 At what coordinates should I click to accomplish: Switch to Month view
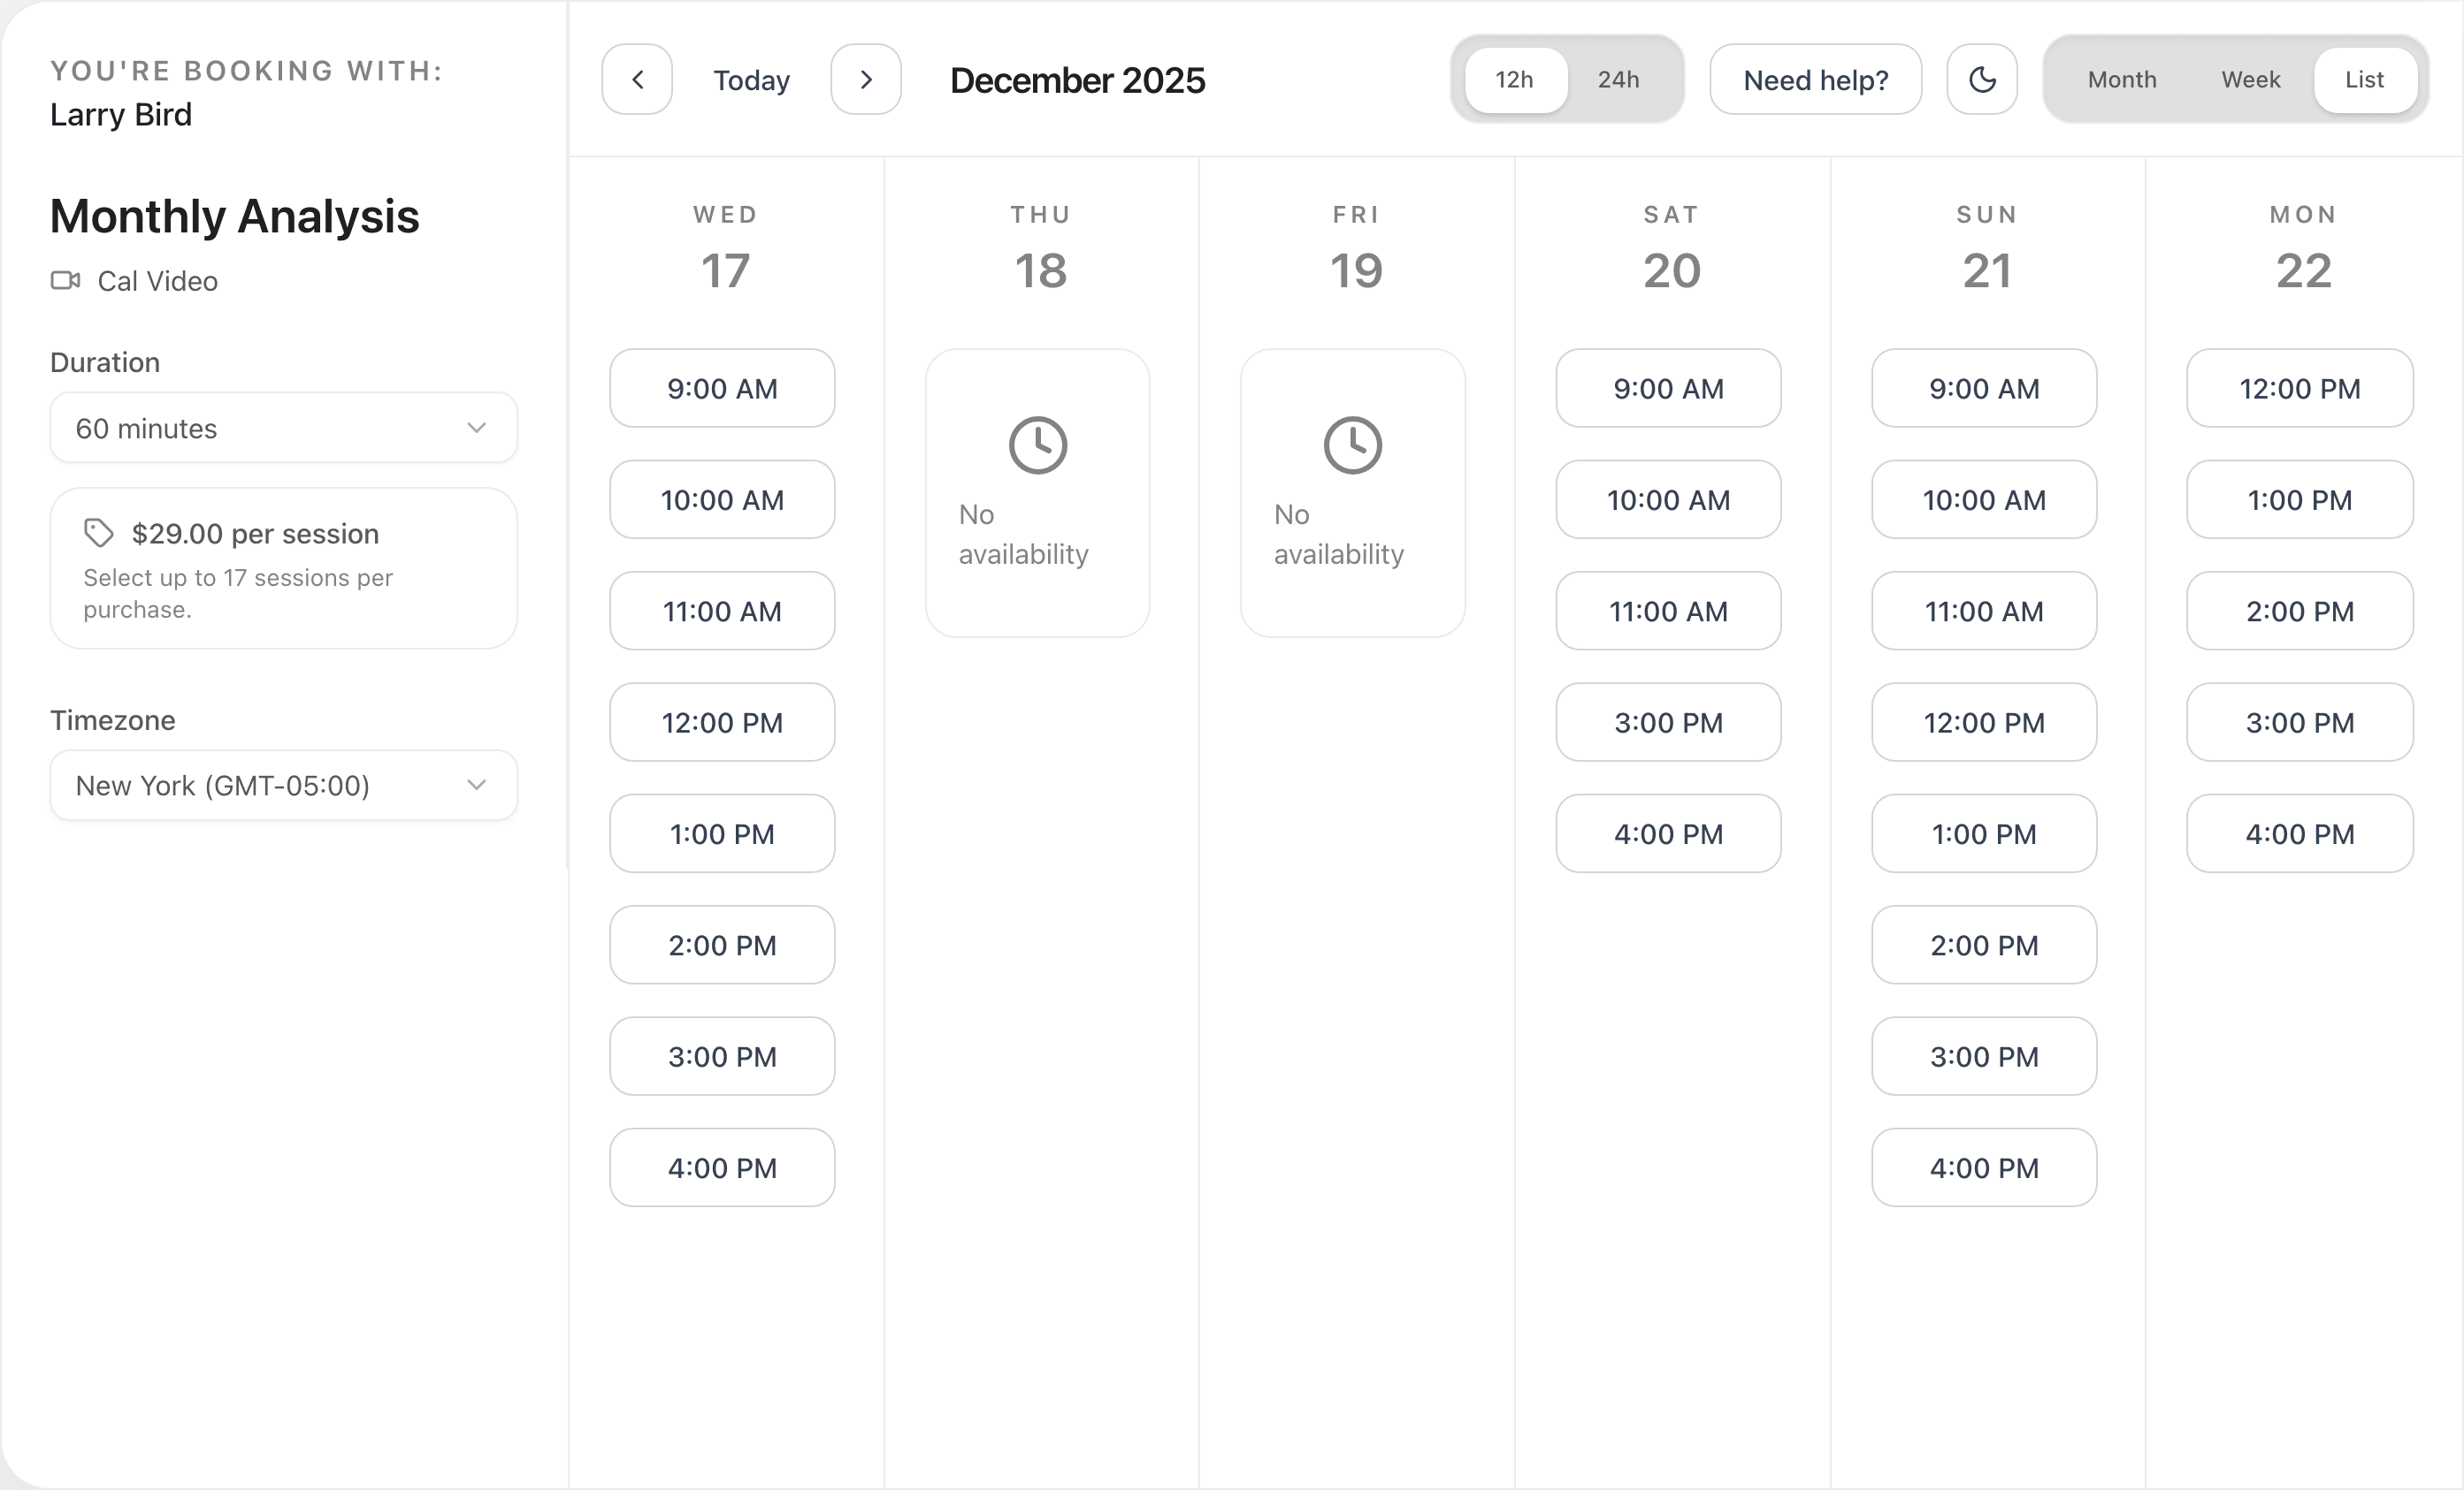tap(2120, 79)
